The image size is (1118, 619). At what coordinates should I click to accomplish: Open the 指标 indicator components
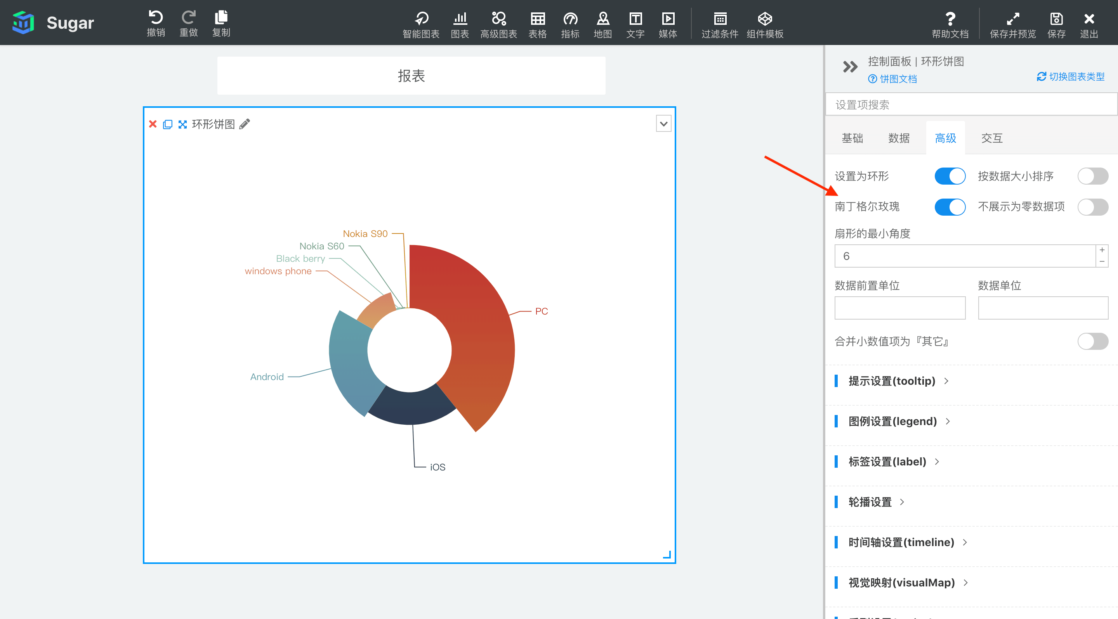click(x=570, y=25)
